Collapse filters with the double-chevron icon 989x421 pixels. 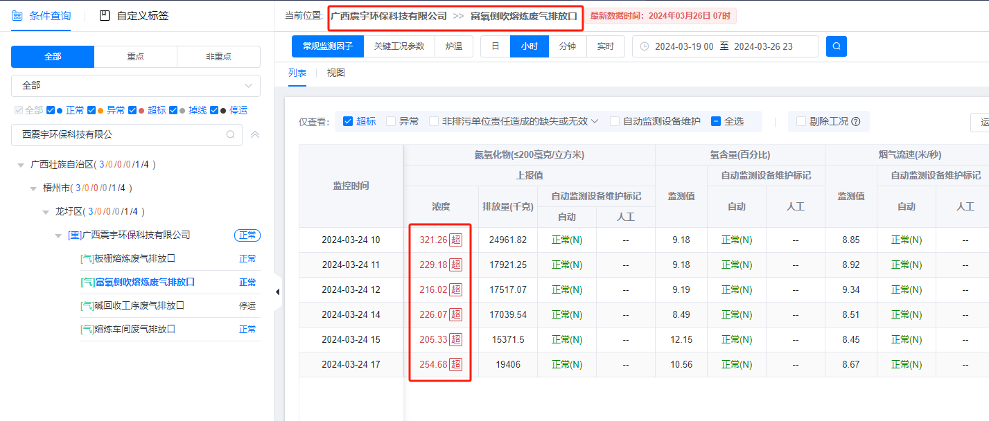point(255,134)
